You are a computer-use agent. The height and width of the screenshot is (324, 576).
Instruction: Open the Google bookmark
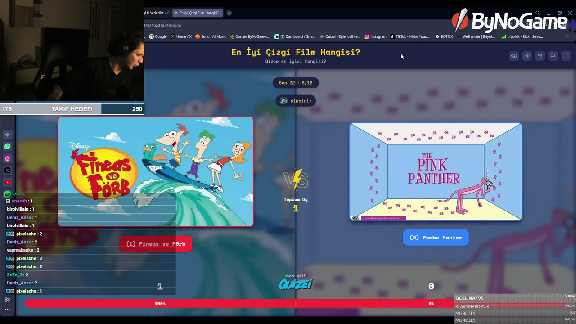pyautogui.click(x=158, y=36)
